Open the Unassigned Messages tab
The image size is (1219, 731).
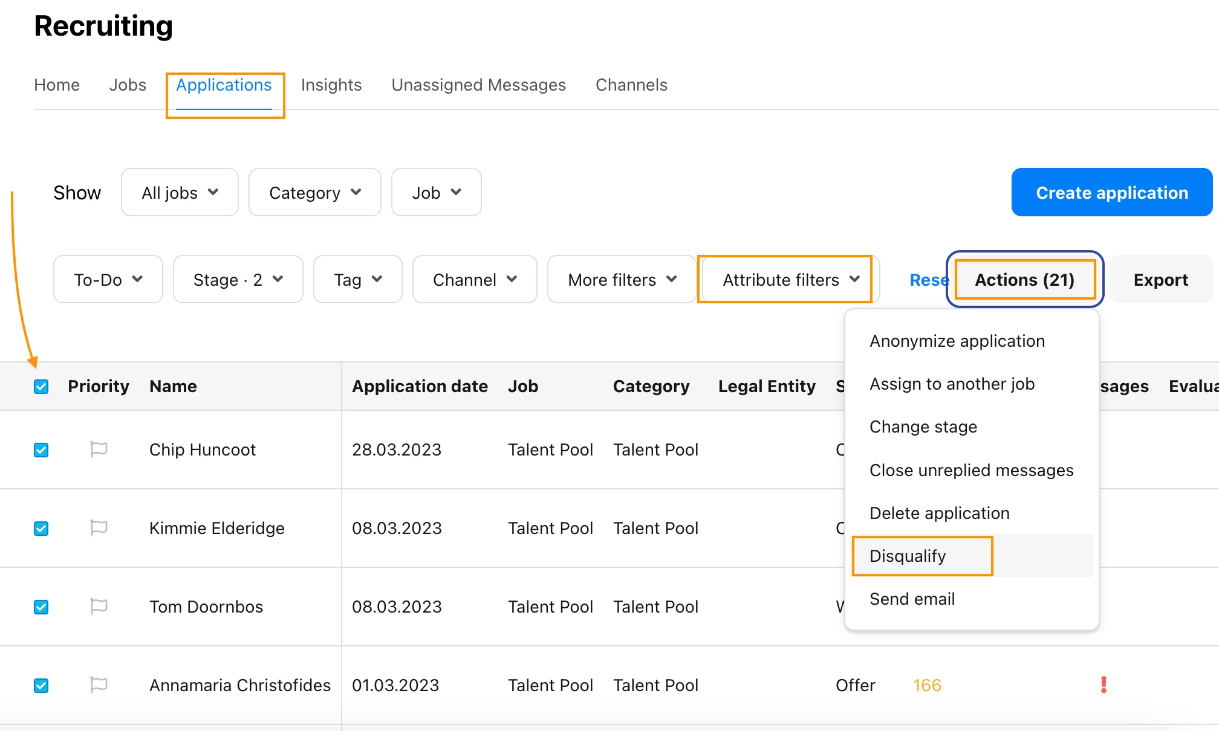pos(478,85)
